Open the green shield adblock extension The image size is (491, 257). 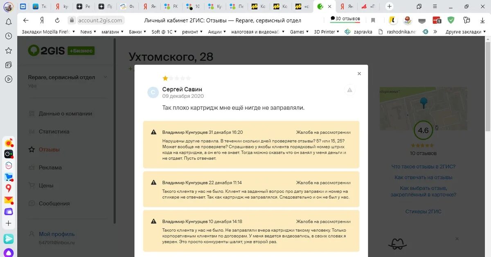(x=451, y=20)
